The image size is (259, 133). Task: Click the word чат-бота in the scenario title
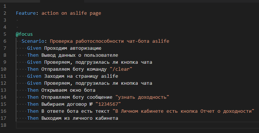138,41
